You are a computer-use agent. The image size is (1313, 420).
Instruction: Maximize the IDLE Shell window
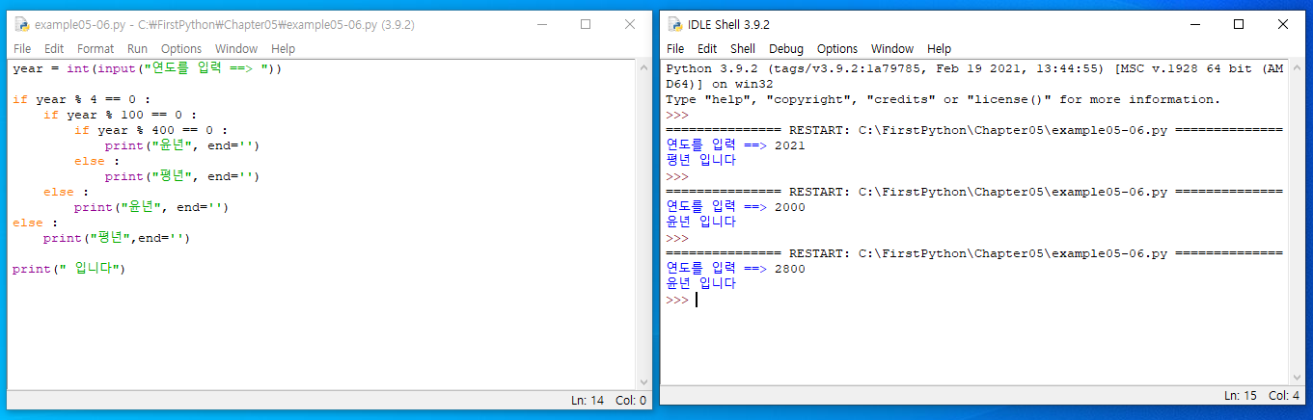coord(1238,25)
